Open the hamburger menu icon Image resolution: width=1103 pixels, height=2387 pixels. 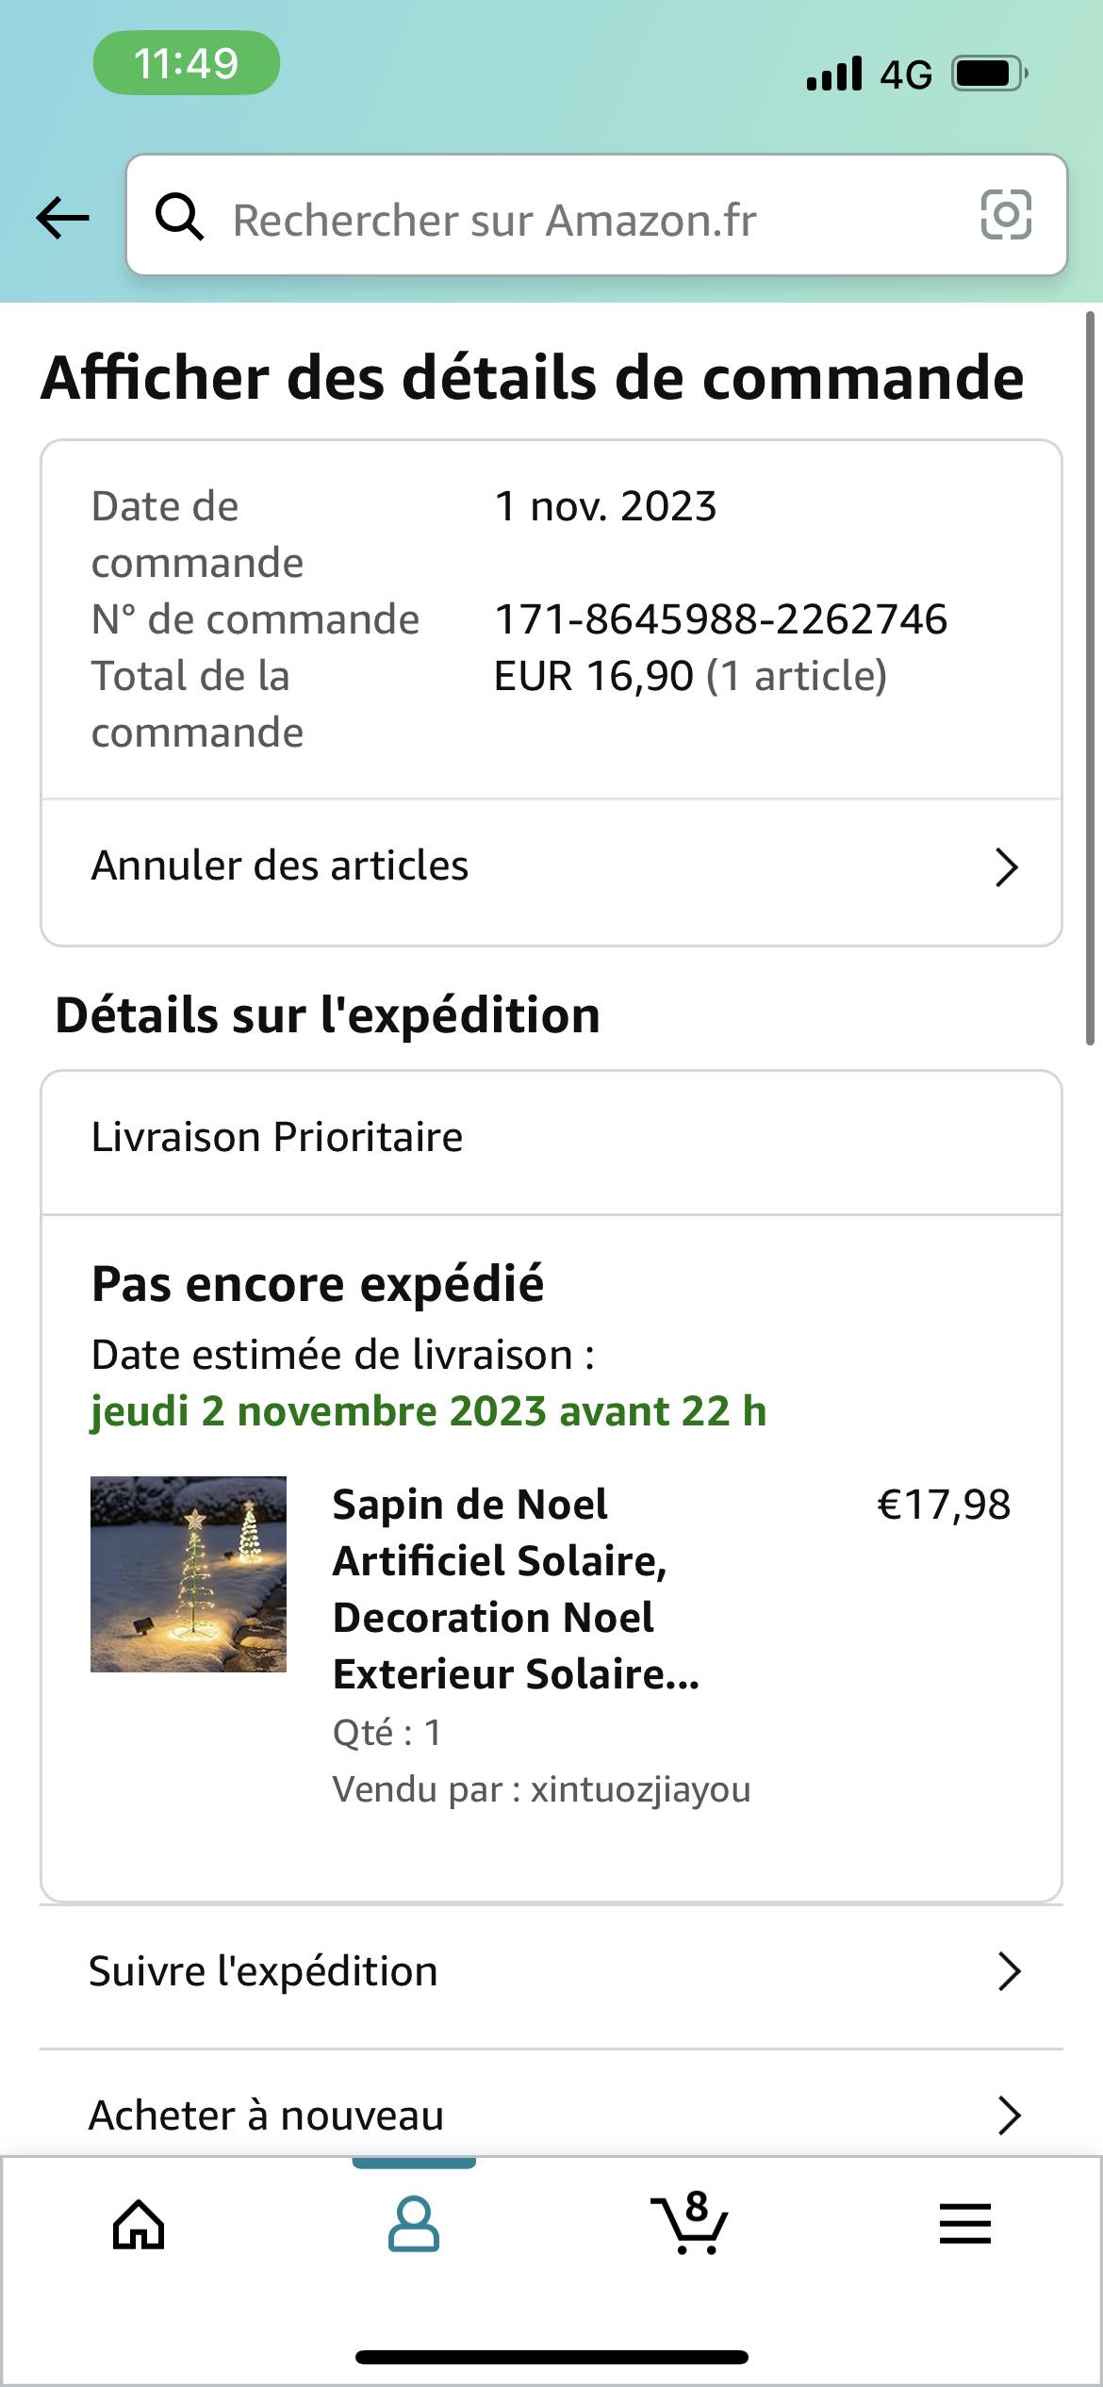click(964, 2224)
